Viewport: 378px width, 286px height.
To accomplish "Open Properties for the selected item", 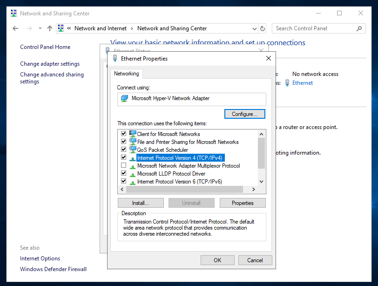I will point(243,203).
